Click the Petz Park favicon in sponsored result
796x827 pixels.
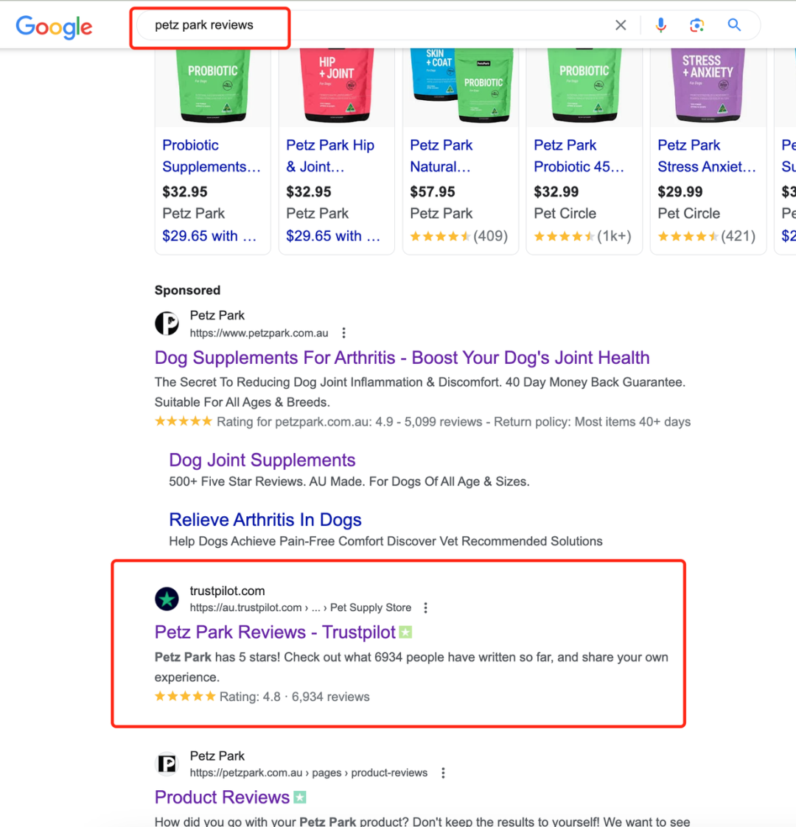167,323
